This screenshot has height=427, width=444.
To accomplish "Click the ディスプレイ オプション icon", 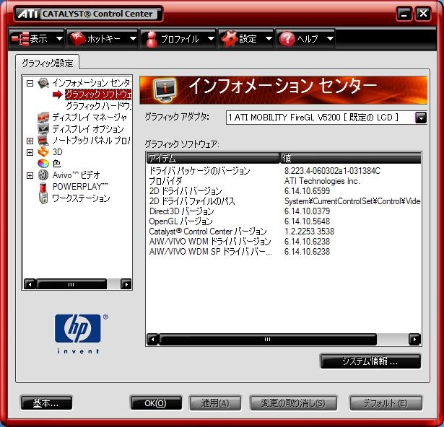I will pyautogui.click(x=43, y=129).
